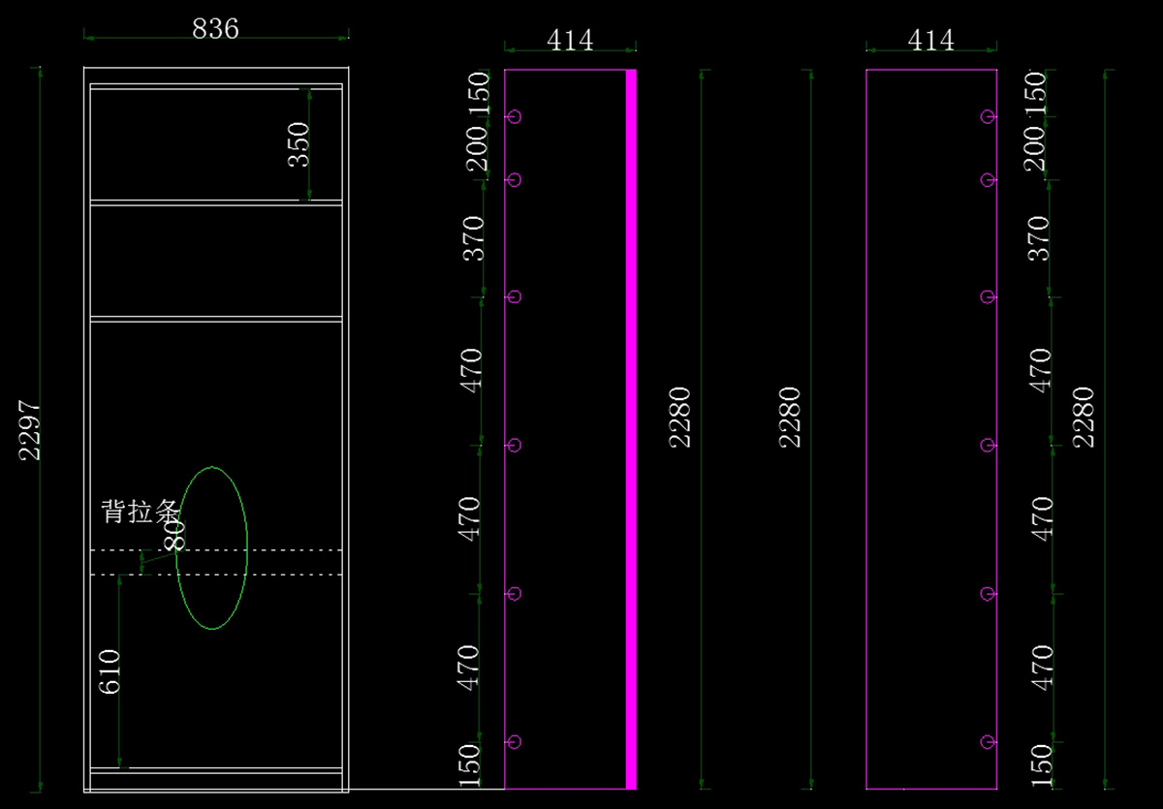Select the 80 dimension near the ellipse
The height and width of the screenshot is (809, 1163).
click(x=174, y=534)
